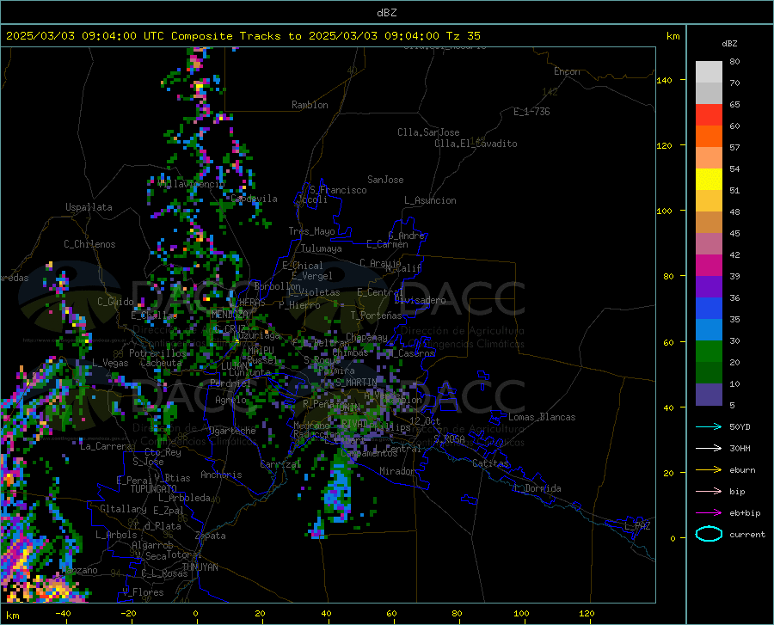The image size is (774, 625).
Task: Click the 'S_Francisco' map label
Action: (338, 190)
